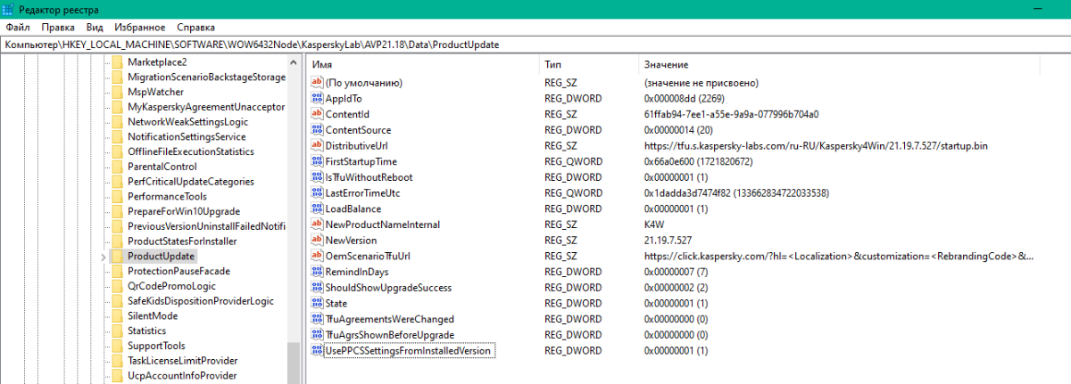Click the 0x000008dd (2269) data cell
This screenshot has width=1071, height=384.
(684, 98)
